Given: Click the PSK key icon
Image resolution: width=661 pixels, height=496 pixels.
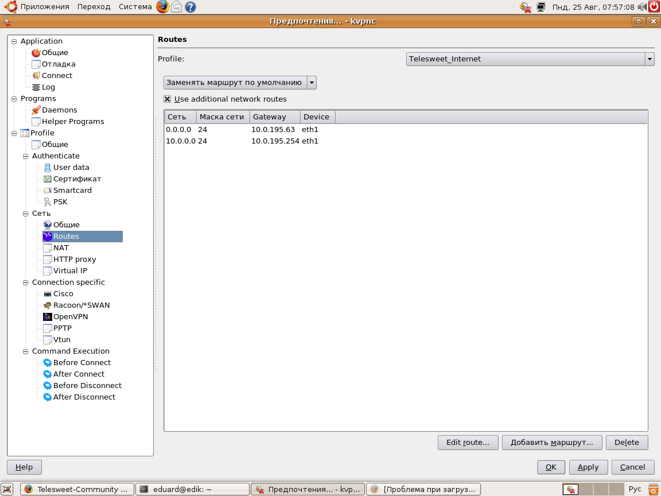Looking at the screenshot, I should pos(48,202).
